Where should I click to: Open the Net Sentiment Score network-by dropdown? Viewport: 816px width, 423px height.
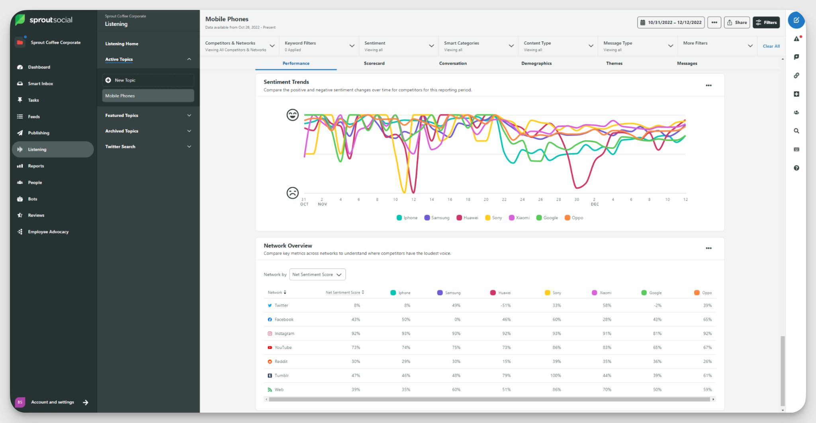coord(317,275)
